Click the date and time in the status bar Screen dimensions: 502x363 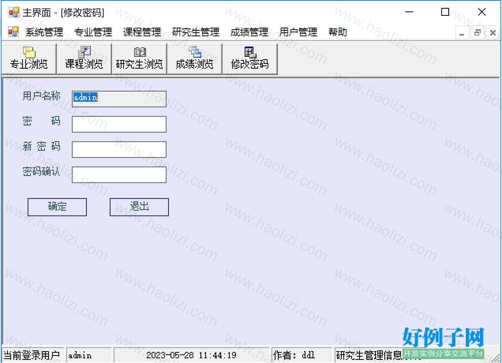191,355
